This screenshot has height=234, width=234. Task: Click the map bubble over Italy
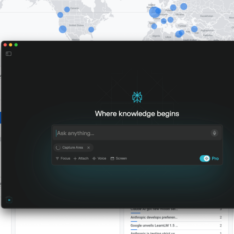click(164, 21)
